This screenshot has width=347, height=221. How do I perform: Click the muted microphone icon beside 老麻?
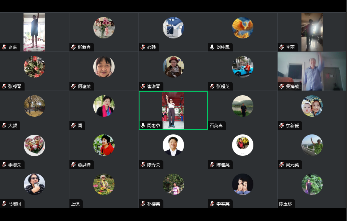(x=4, y=47)
